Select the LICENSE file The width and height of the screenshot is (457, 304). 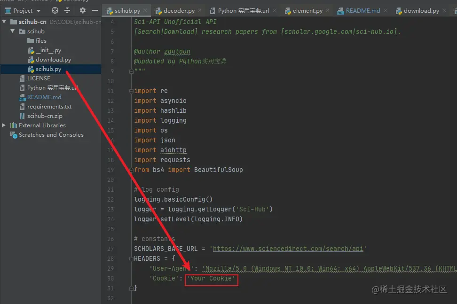pyautogui.click(x=39, y=78)
